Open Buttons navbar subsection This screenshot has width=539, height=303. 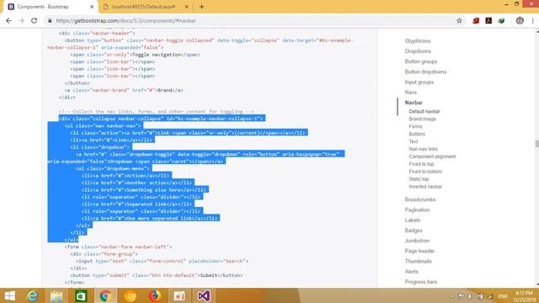417,134
